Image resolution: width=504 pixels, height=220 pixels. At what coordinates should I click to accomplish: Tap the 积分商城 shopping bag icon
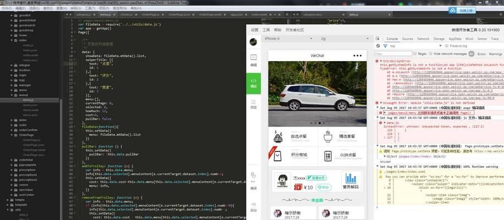(x=278, y=156)
